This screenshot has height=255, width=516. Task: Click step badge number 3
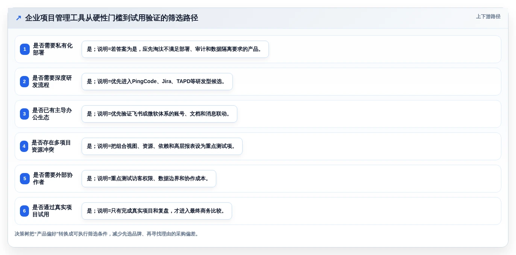(24, 114)
